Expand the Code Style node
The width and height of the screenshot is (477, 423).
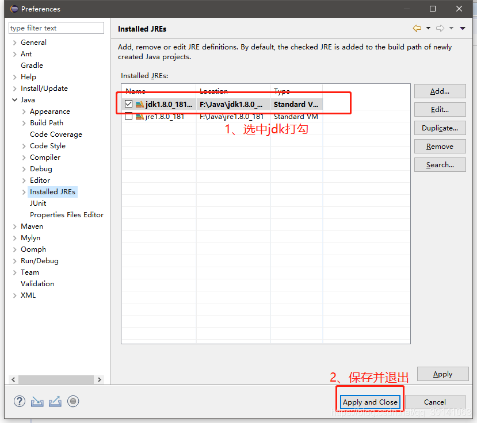click(24, 146)
